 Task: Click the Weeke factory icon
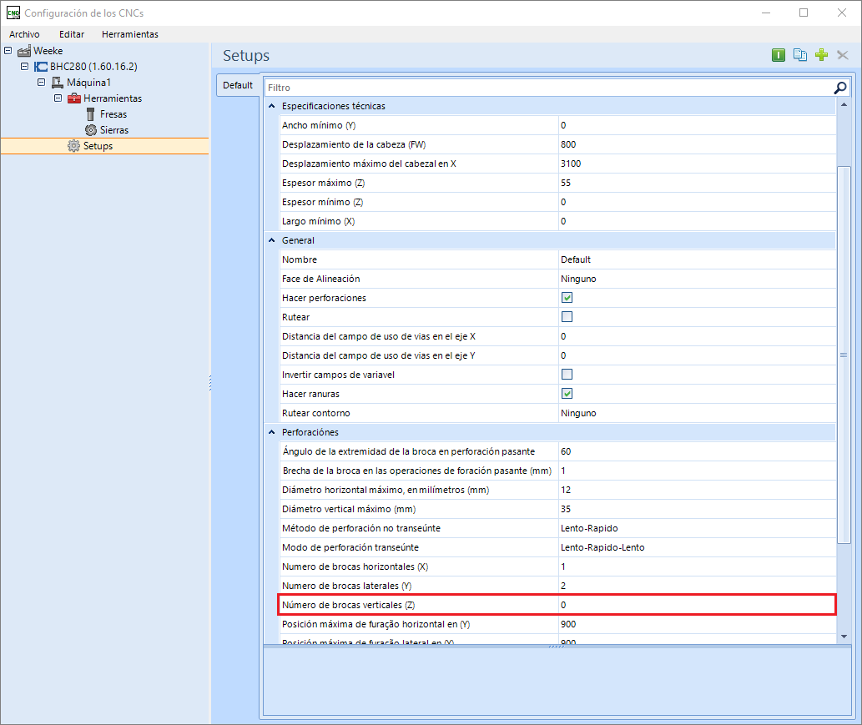[24, 51]
